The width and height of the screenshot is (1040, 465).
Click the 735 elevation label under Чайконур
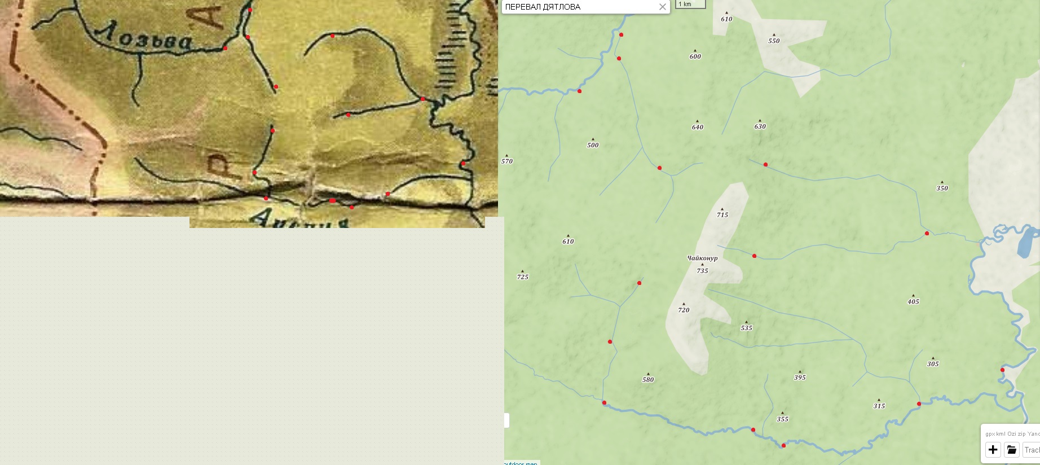(x=702, y=270)
